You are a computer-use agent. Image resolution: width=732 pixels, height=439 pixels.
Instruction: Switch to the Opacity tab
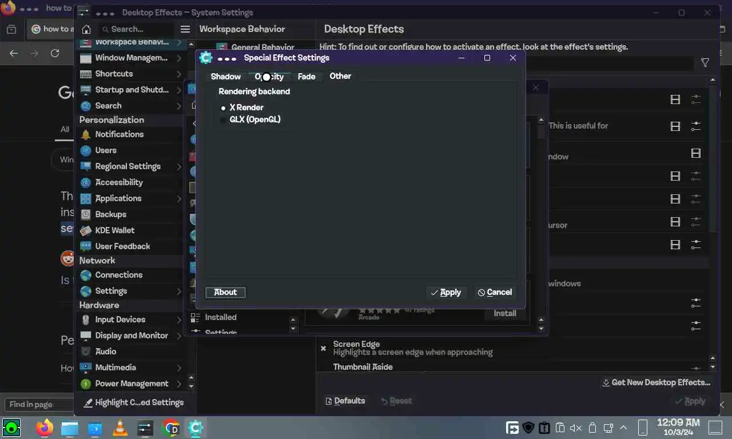(x=269, y=77)
